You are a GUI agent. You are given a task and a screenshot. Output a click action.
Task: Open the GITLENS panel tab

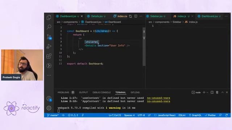point(135,92)
